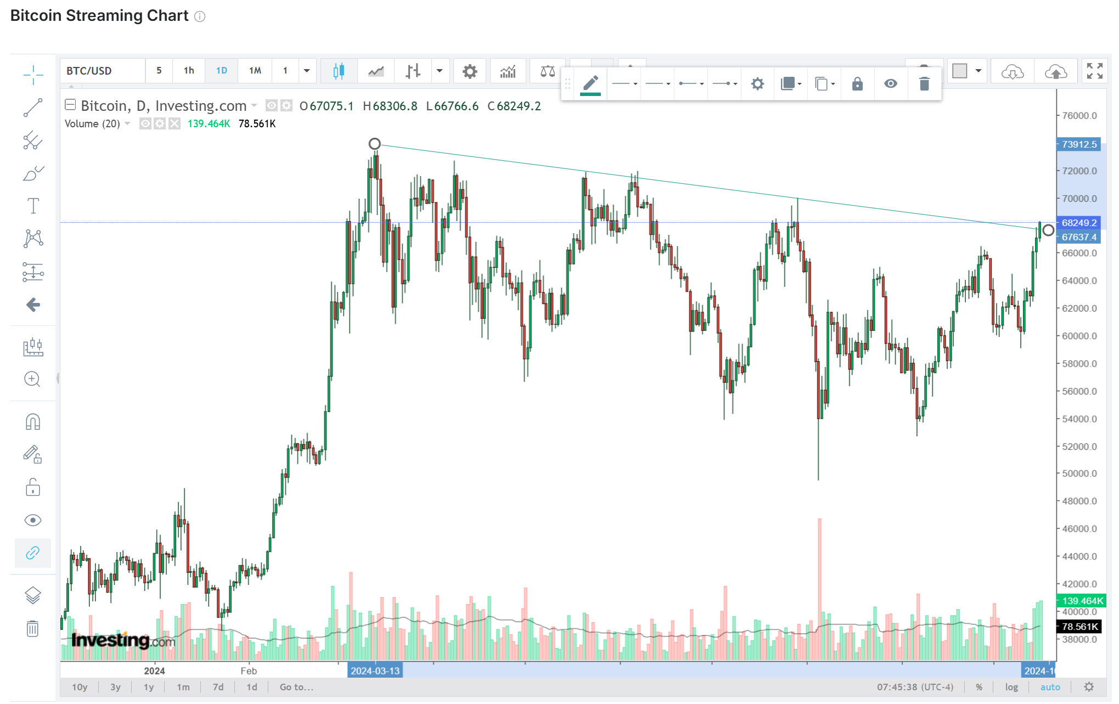
Task: Delete the selected trend line
Action: pyautogui.click(x=924, y=84)
